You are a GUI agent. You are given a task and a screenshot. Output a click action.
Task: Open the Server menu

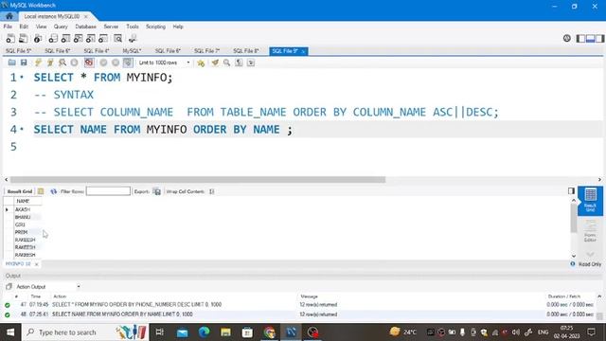point(111,27)
